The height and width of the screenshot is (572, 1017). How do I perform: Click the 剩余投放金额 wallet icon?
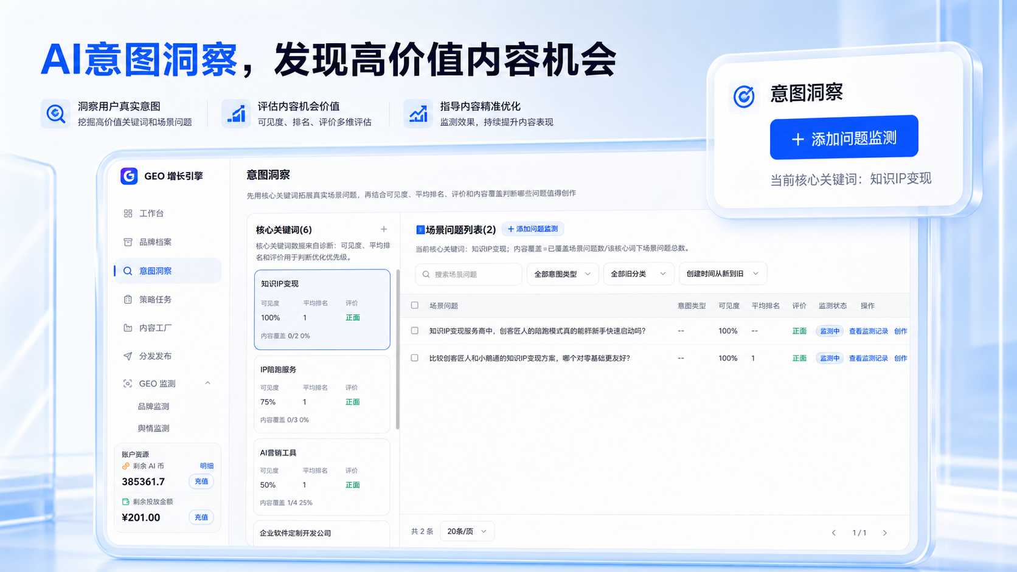(126, 501)
